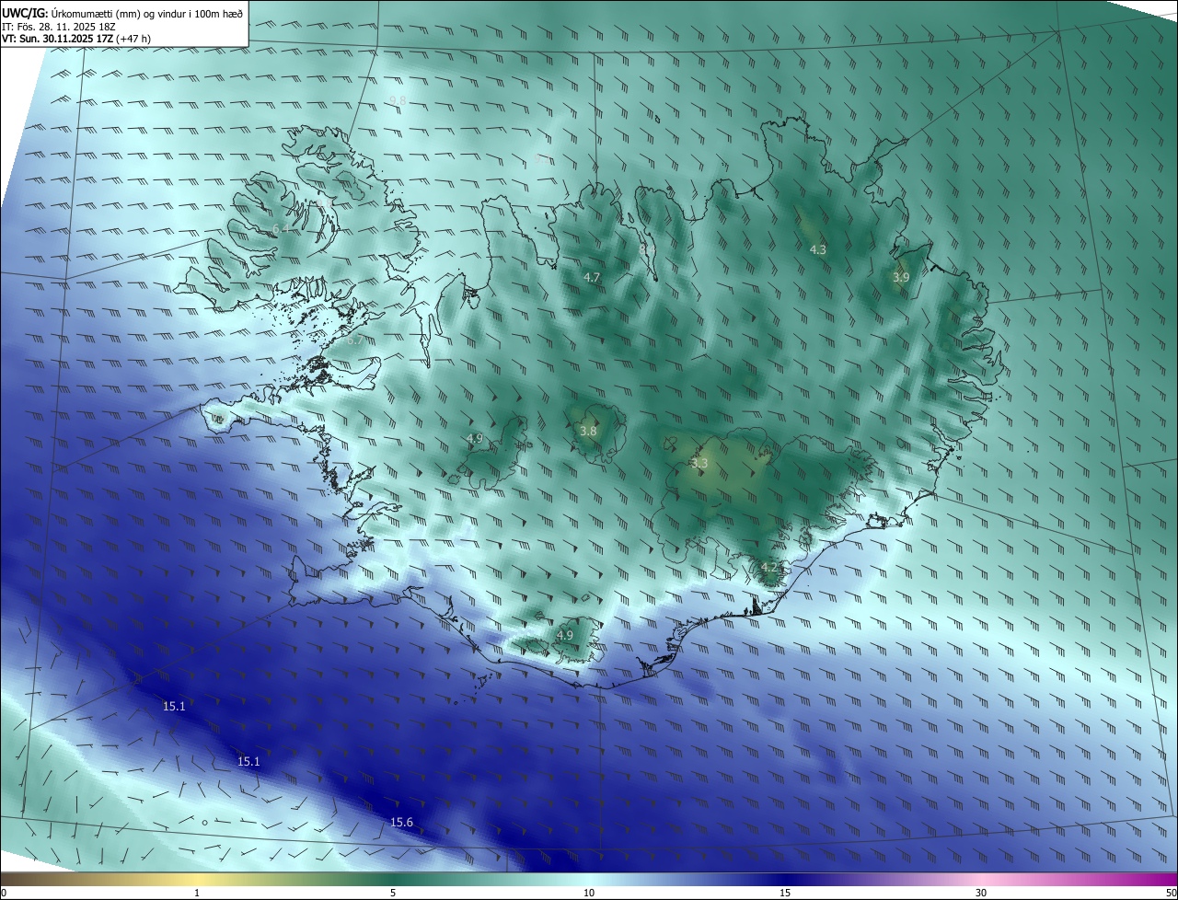
Task: Click the 4.3 value label in northeast Iceland
Action: tap(817, 249)
